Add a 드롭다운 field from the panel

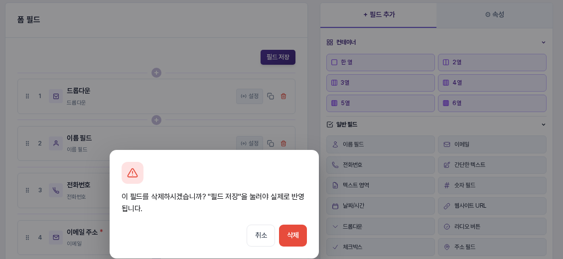[x=381, y=226]
